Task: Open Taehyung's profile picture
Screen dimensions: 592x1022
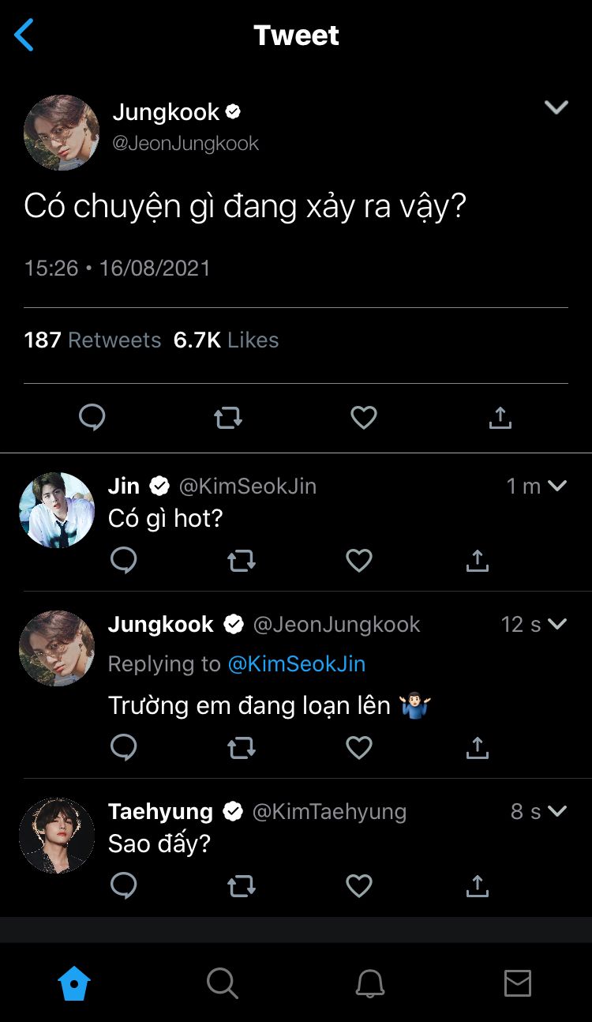Action: tap(57, 835)
